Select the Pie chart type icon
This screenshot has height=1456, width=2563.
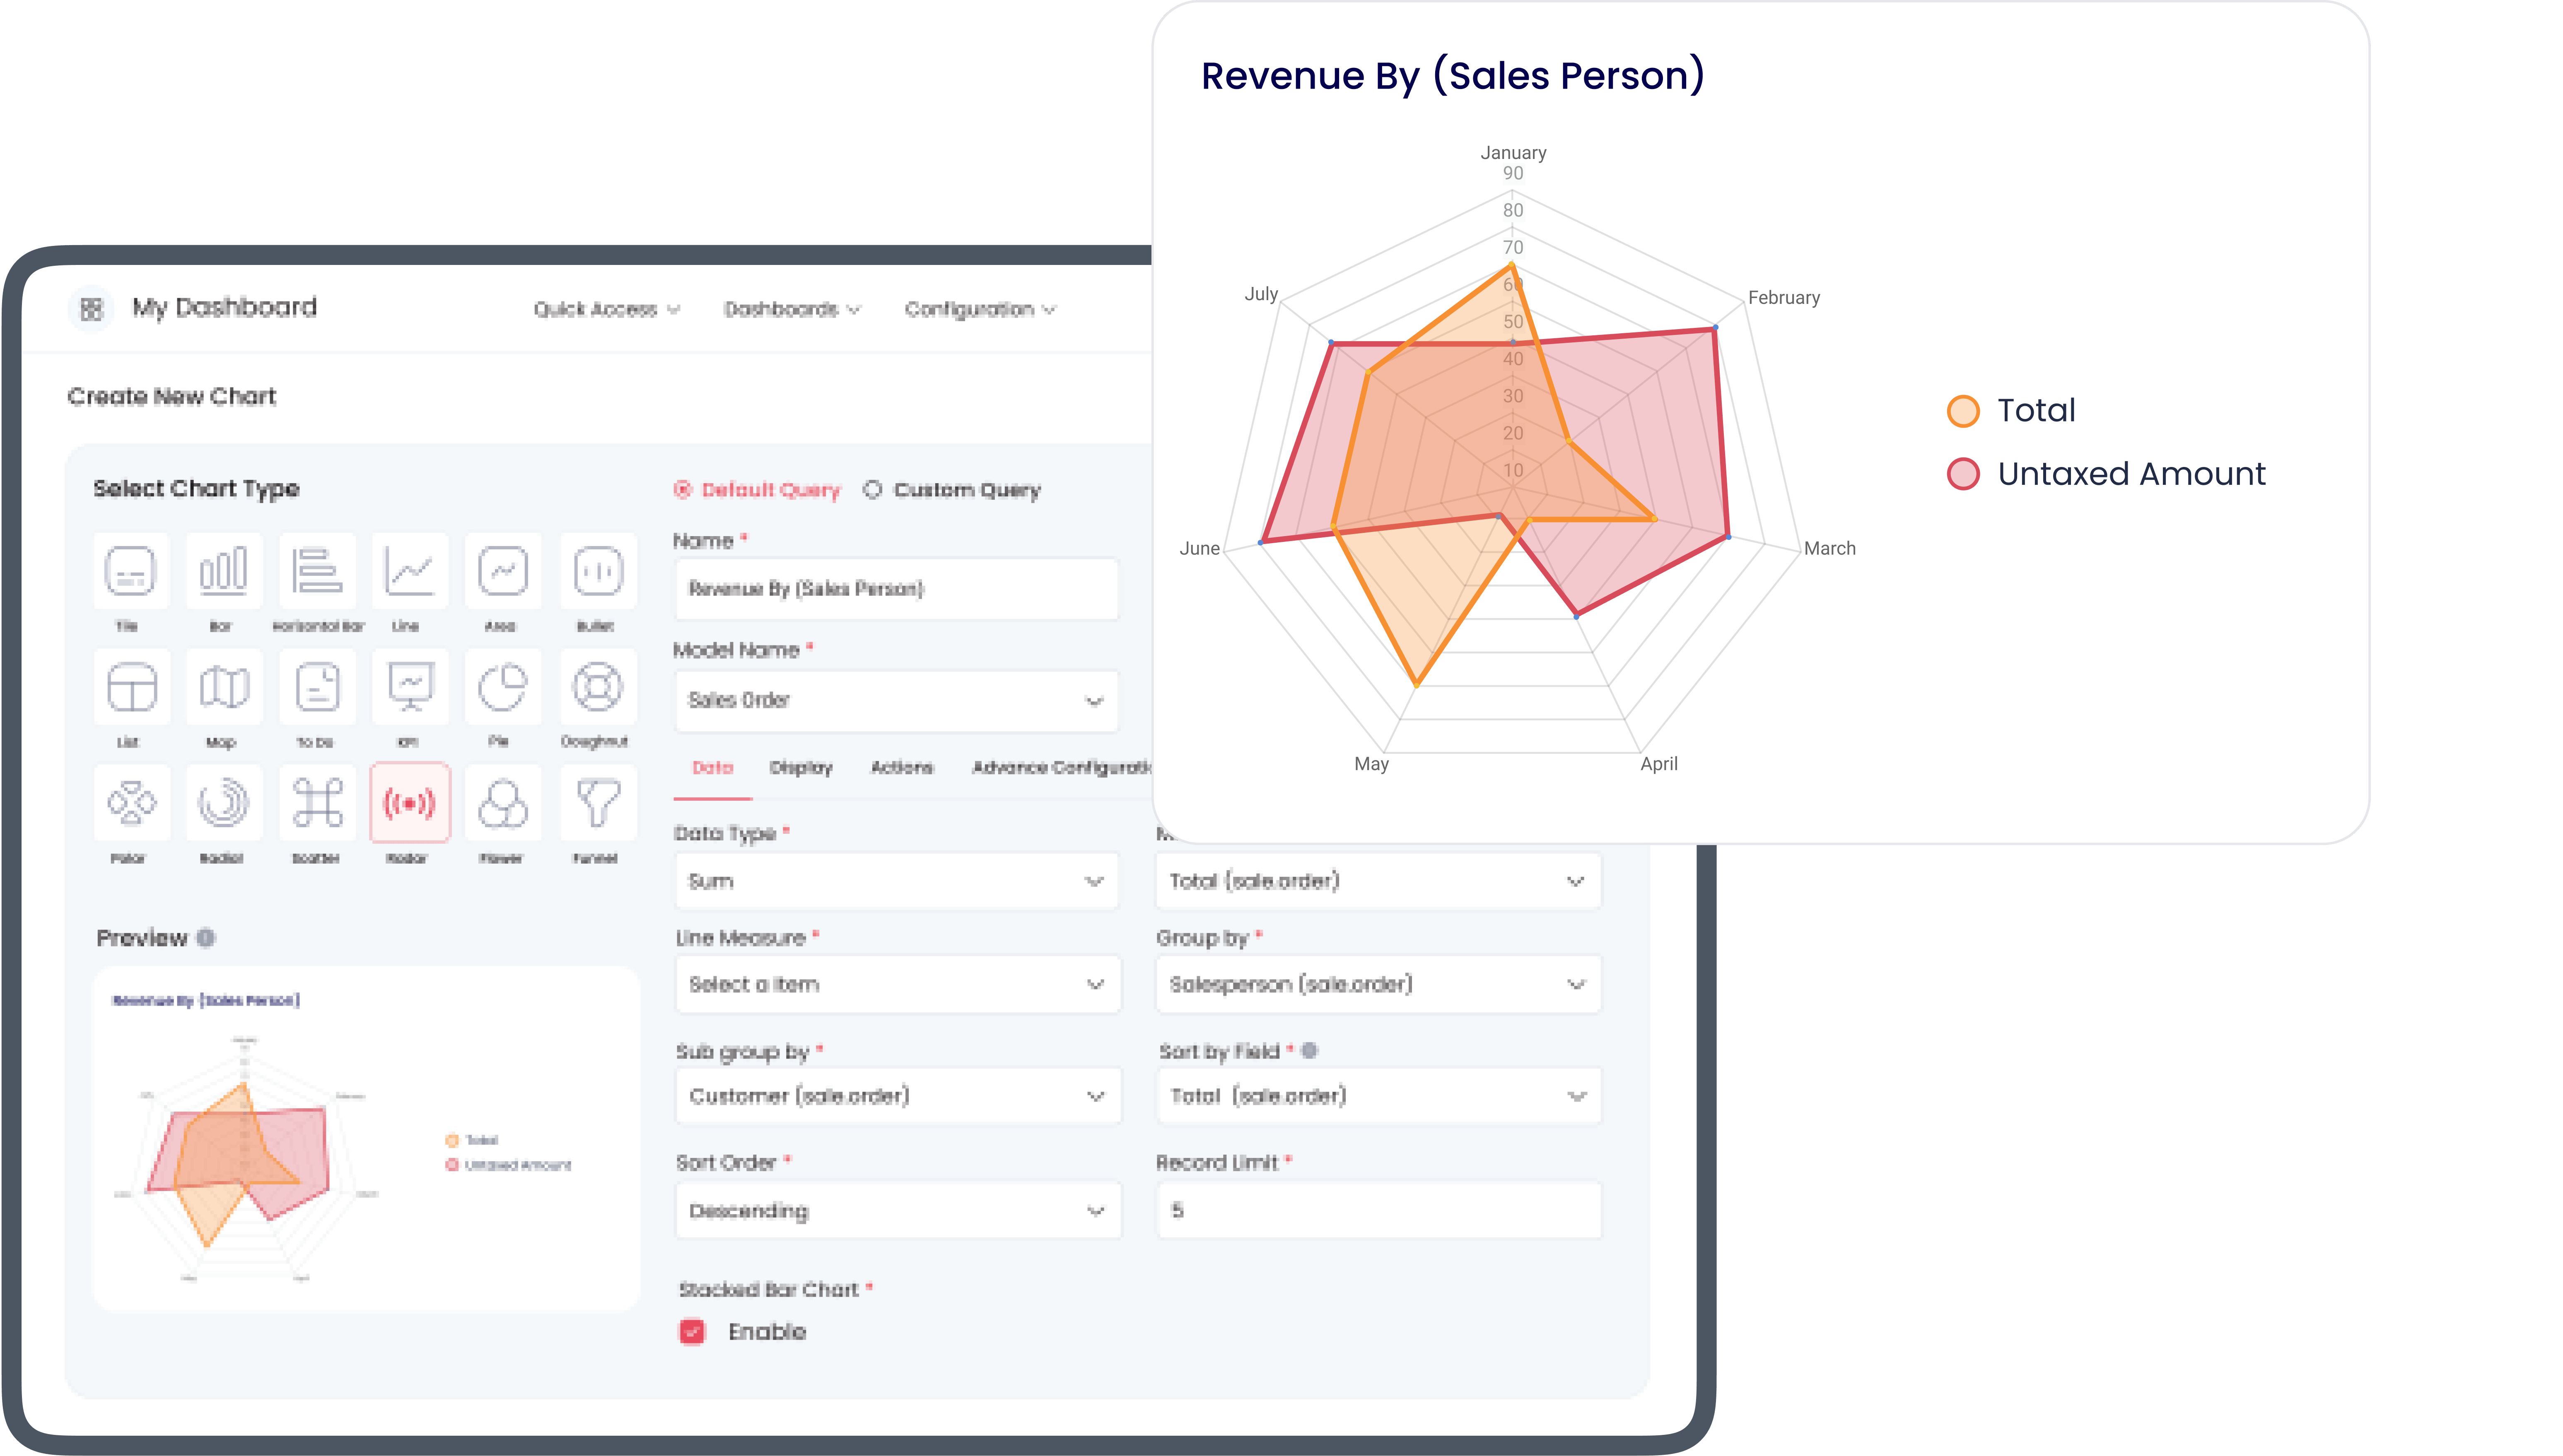point(503,687)
